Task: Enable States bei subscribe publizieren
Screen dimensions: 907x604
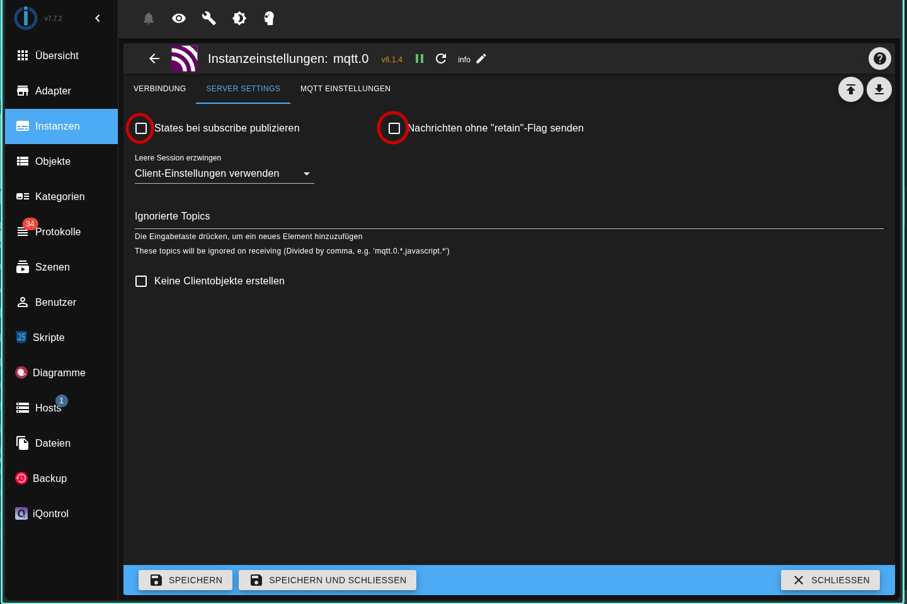Action: (141, 128)
